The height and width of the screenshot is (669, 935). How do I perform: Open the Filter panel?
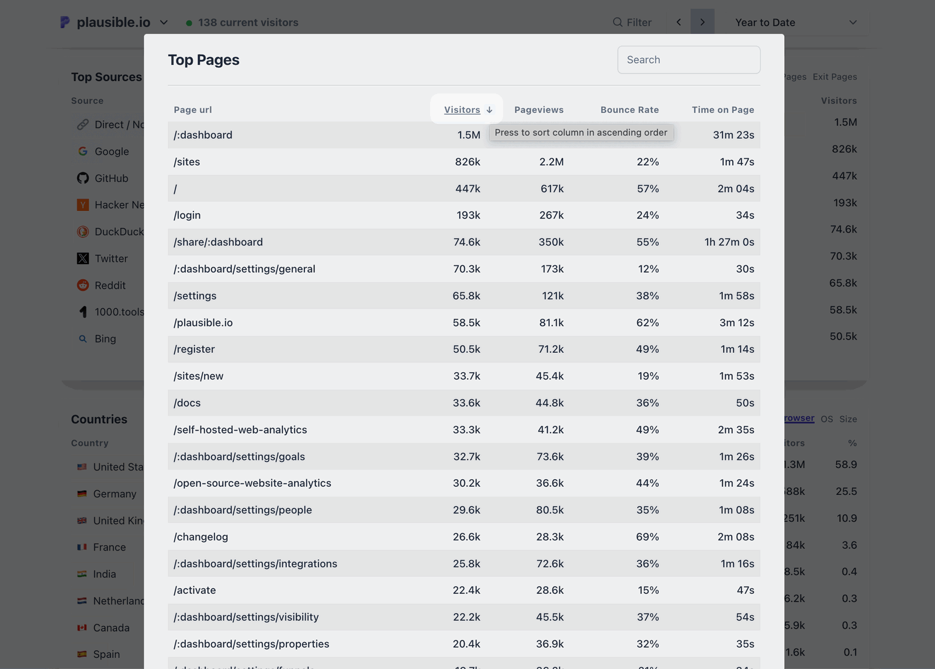point(632,22)
